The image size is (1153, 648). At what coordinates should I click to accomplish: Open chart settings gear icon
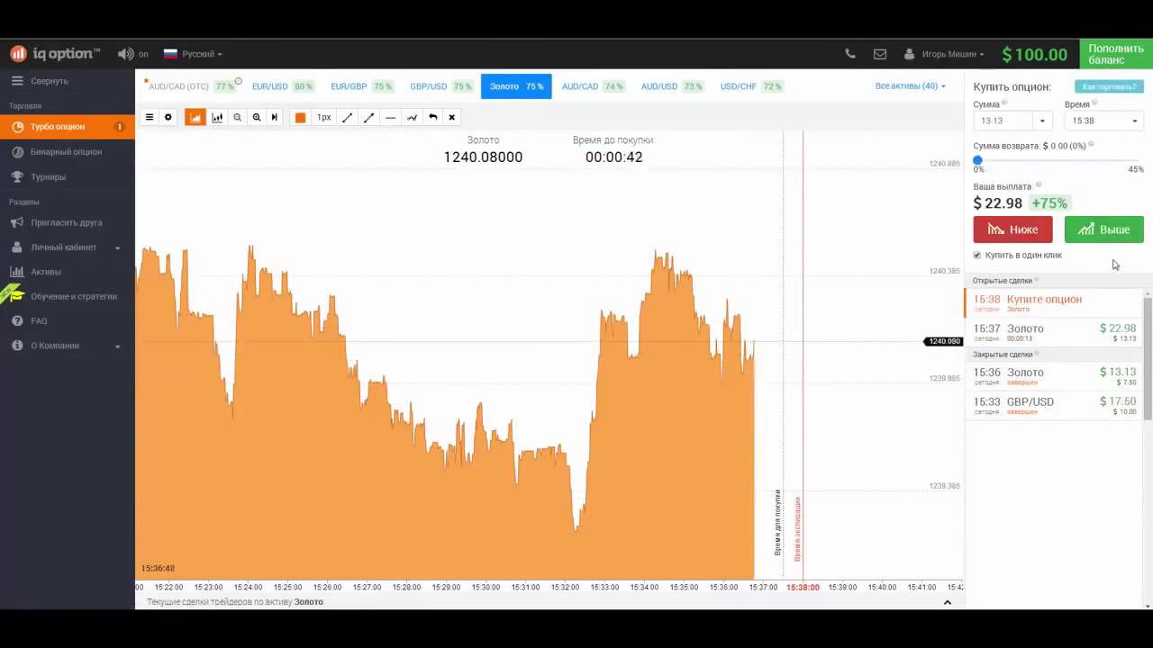(x=168, y=117)
